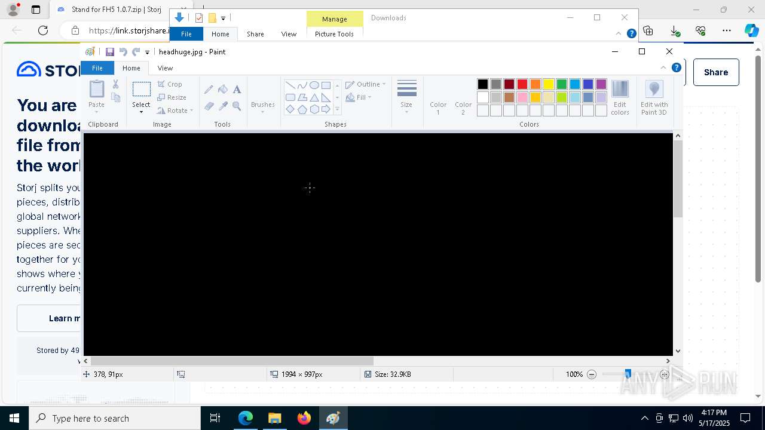765x430 pixels.
Task: Click the Copy icon in Clipboard group
Action: coord(115,97)
